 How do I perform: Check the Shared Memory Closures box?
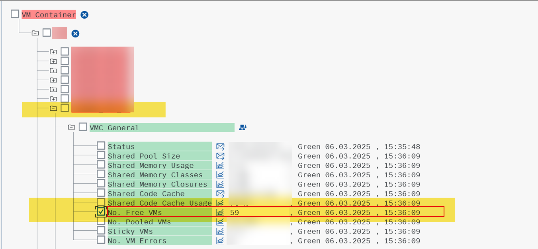point(101,183)
